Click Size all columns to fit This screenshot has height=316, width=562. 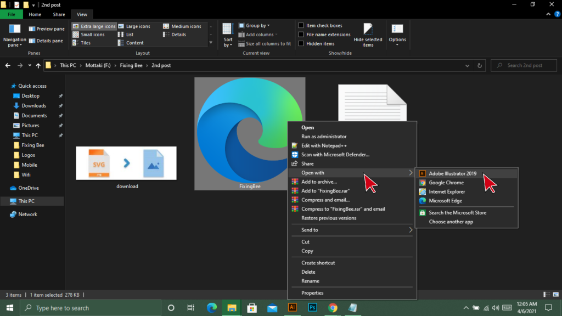pos(265,44)
